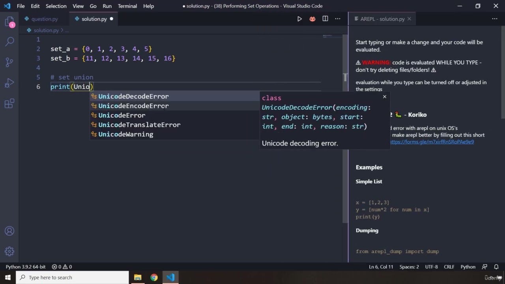Choose UnicodeTranslateError suggestion
Viewport: 505px width, 284px height.
pos(174,125)
